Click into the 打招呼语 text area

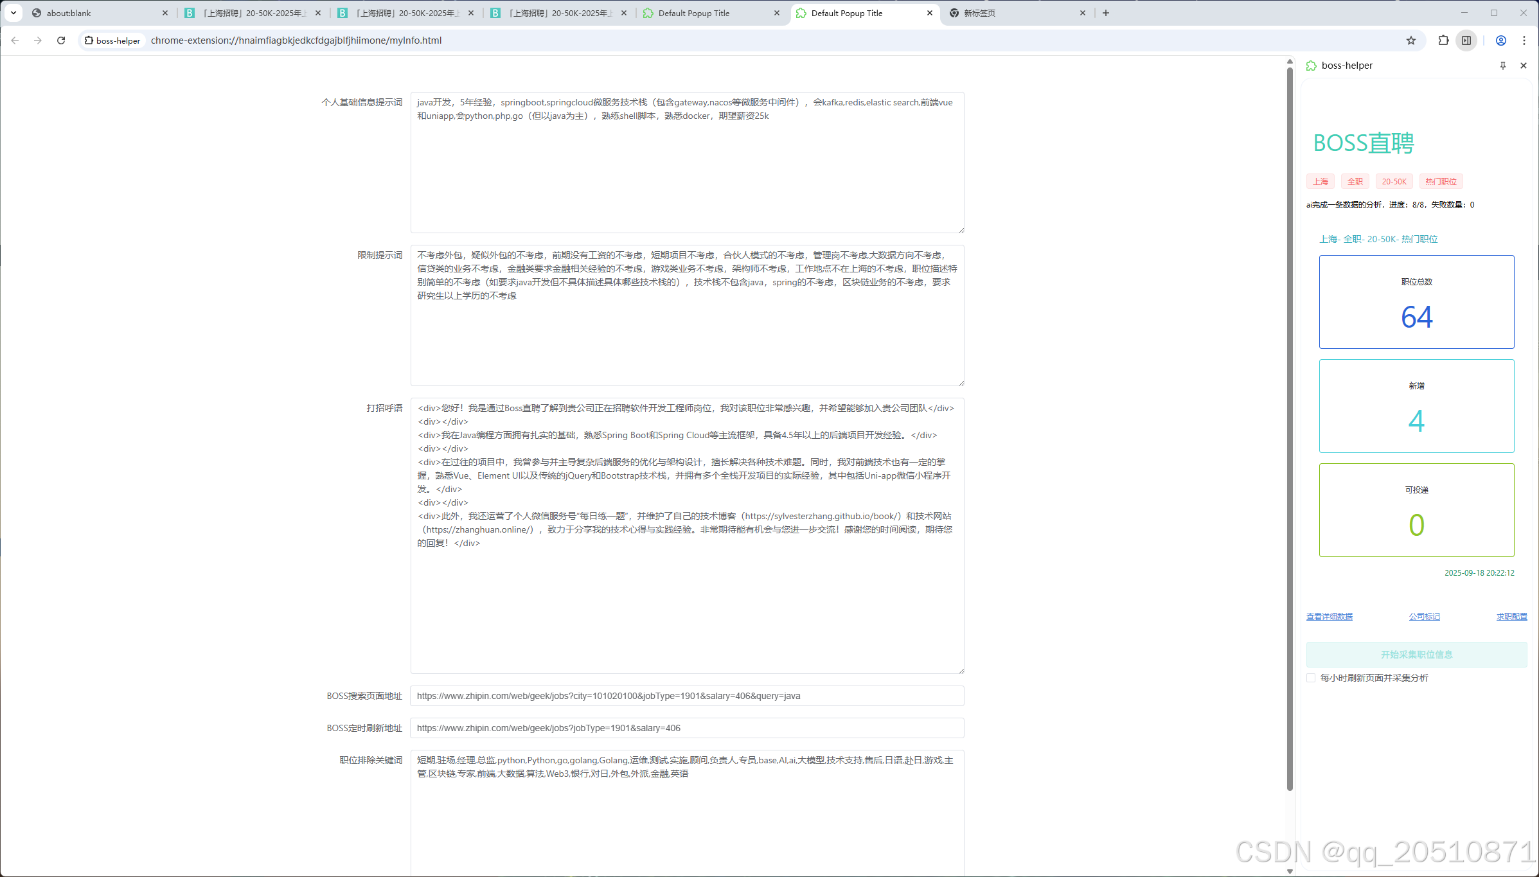click(687, 536)
